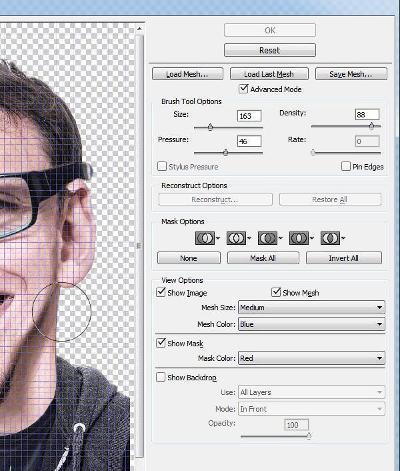
Task: Click the Reset button
Action: [270, 50]
